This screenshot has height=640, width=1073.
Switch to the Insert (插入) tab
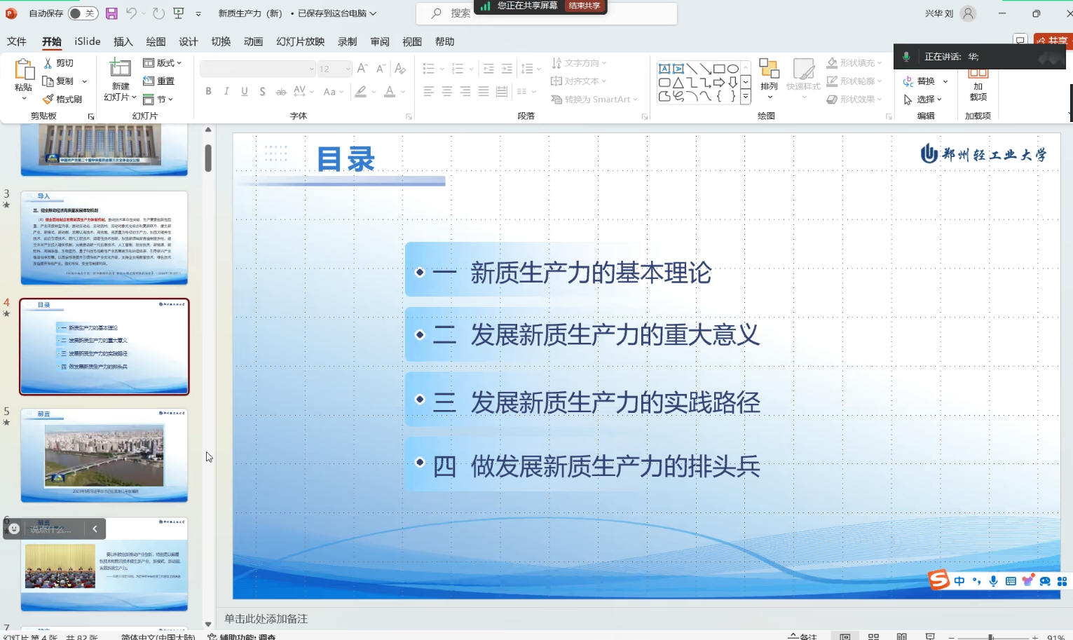123,41
